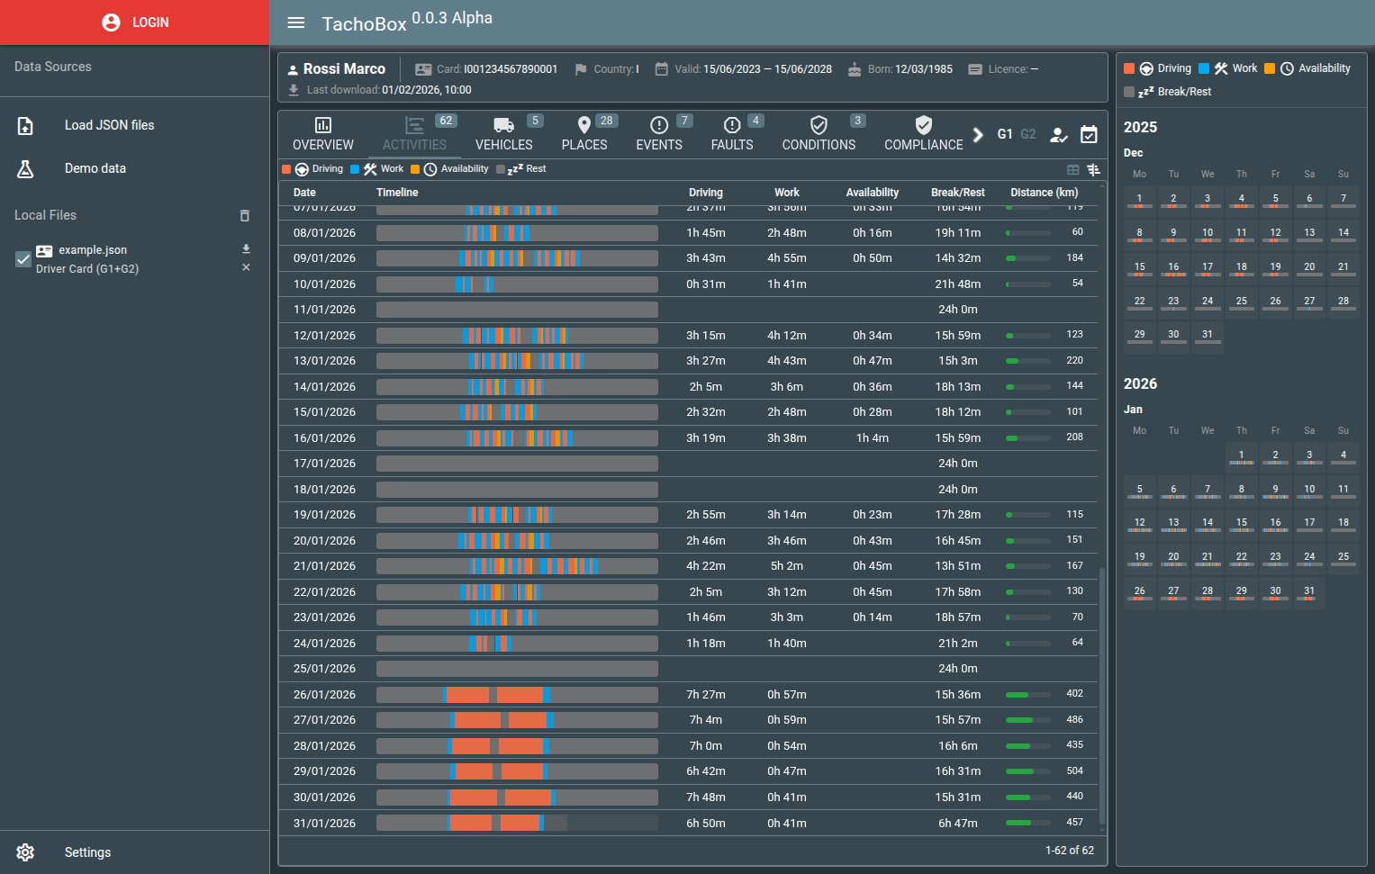
Task: Click Load JSON files
Action: click(109, 125)
